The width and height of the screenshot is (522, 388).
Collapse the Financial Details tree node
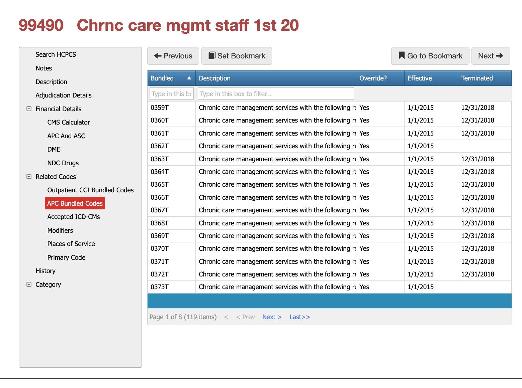point(29,109)
